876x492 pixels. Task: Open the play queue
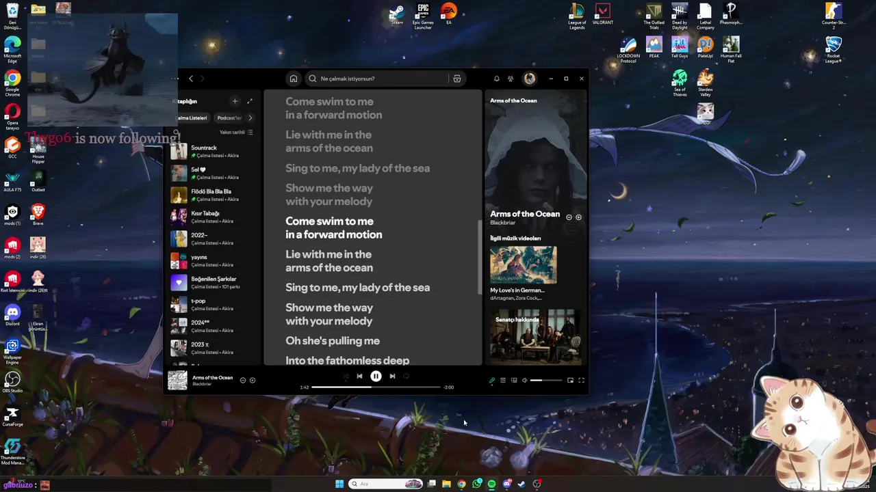503,380
